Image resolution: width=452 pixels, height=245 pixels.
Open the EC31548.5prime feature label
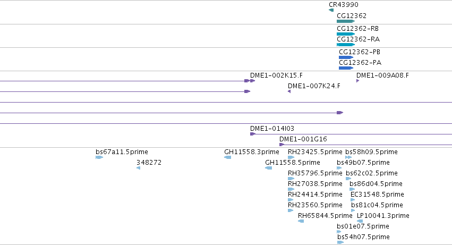[x=377, y=195]
